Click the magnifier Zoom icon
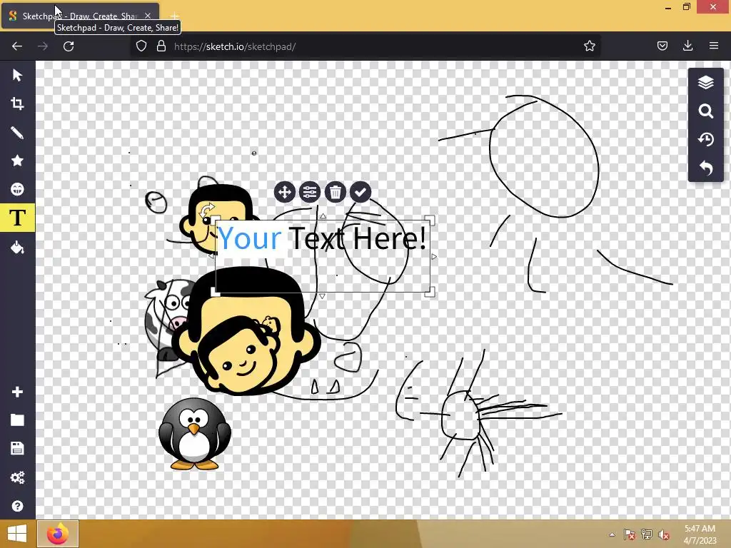 pos(706,111)
